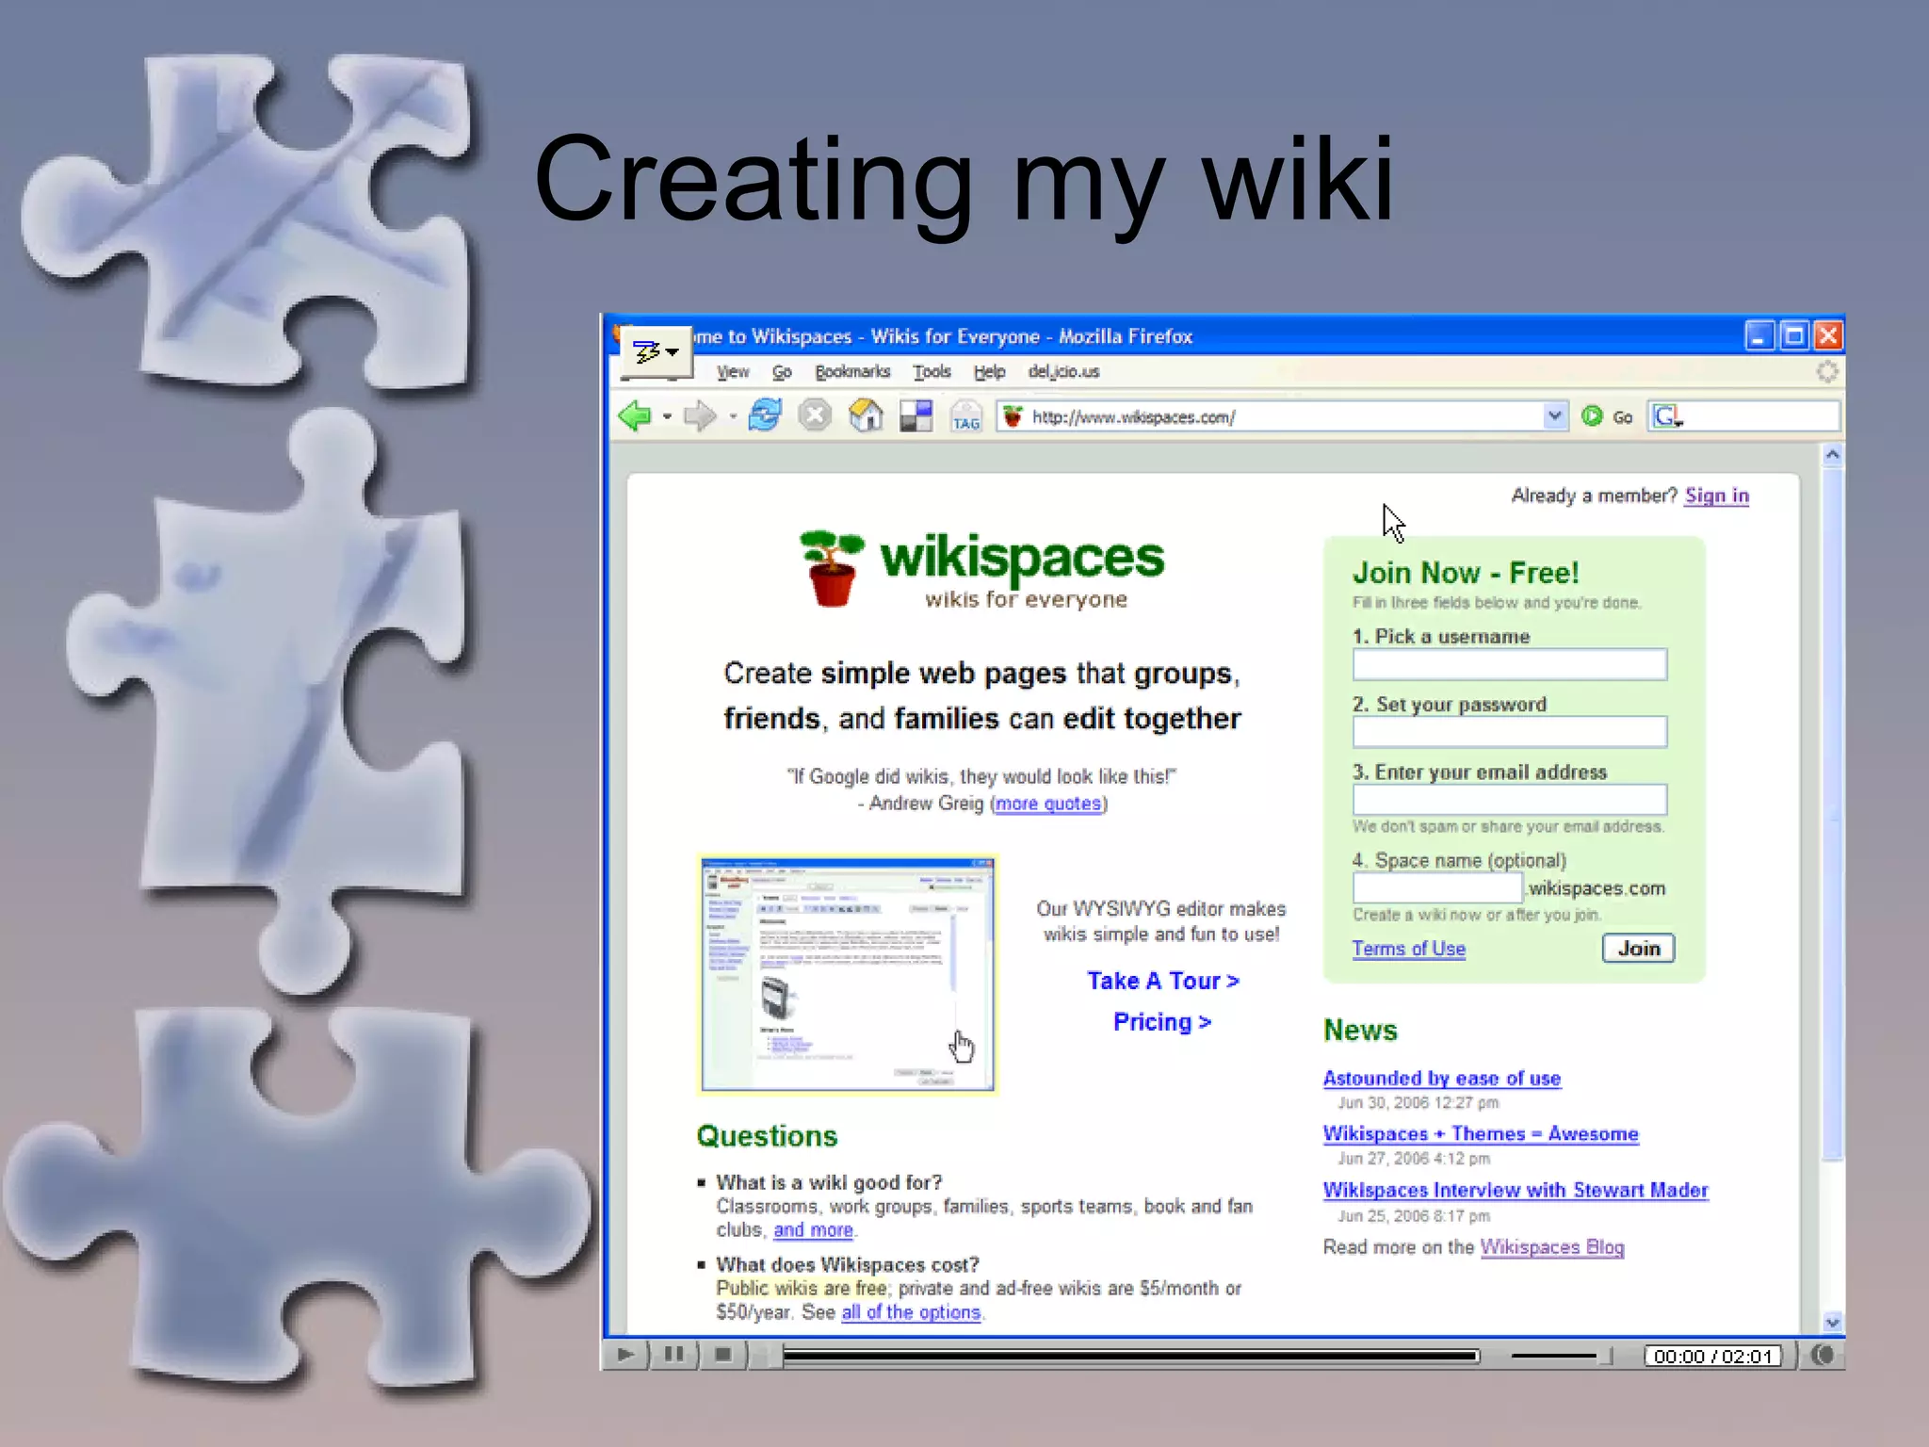Screen dimensions: 1929x1447
Task: Click the Take A Tour link
Action: pyautogui.click(x=1163, y=981)
